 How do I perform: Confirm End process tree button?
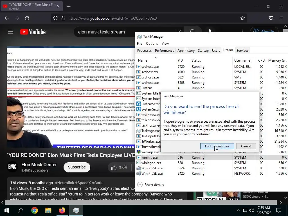coord(217,146)
